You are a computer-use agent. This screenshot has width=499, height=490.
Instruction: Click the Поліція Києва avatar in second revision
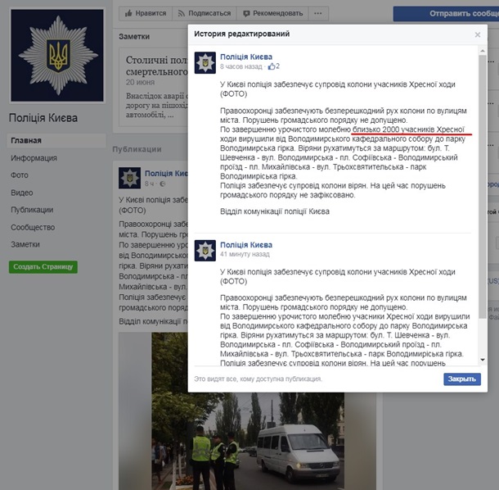pyautogui.click(x=205, y=251)
